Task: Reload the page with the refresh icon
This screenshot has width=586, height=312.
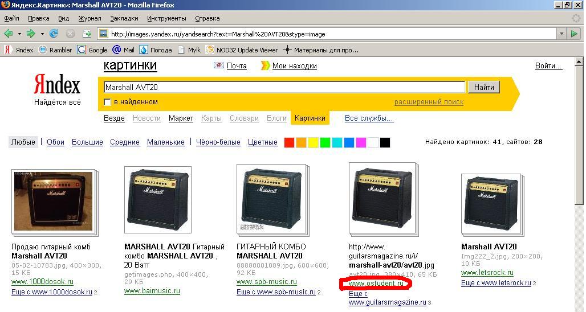Action: [54, 34]
